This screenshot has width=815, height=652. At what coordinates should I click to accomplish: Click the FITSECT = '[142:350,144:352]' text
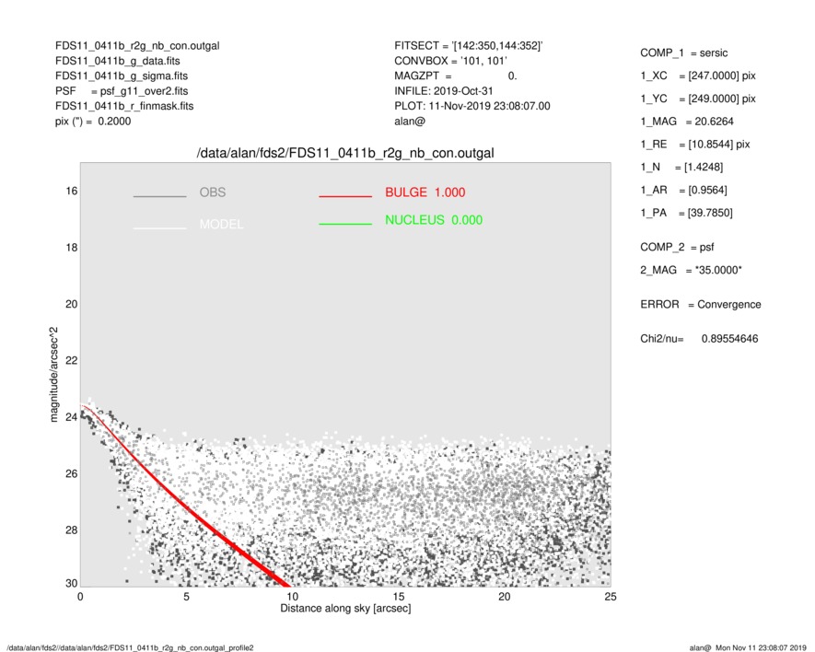469,46
